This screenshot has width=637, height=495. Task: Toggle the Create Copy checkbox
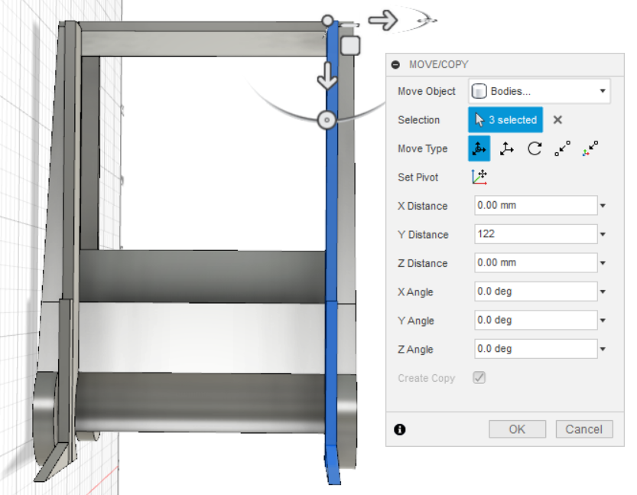tap(479, 377)
